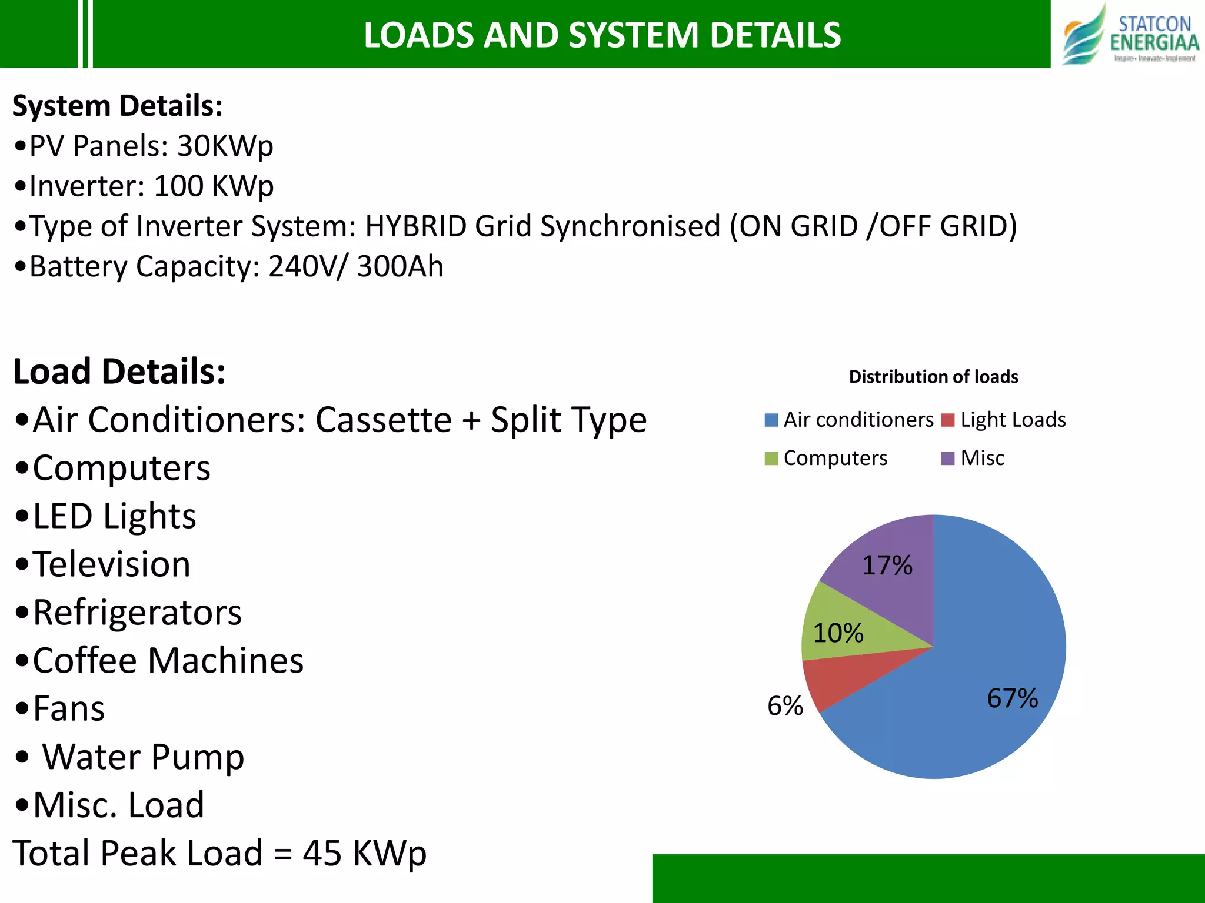Click the 'Misc' legend label
The image size is (1205, 903).
983,458
